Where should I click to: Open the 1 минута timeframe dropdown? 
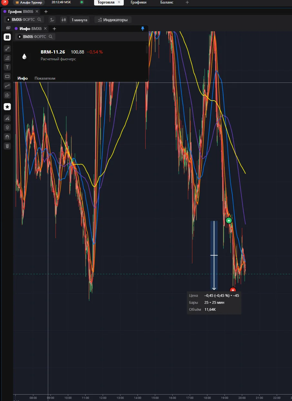79,20
